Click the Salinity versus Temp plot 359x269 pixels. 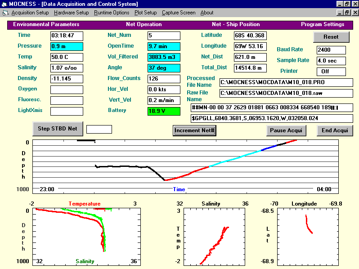pyautogui.click(x=214, y=237)
